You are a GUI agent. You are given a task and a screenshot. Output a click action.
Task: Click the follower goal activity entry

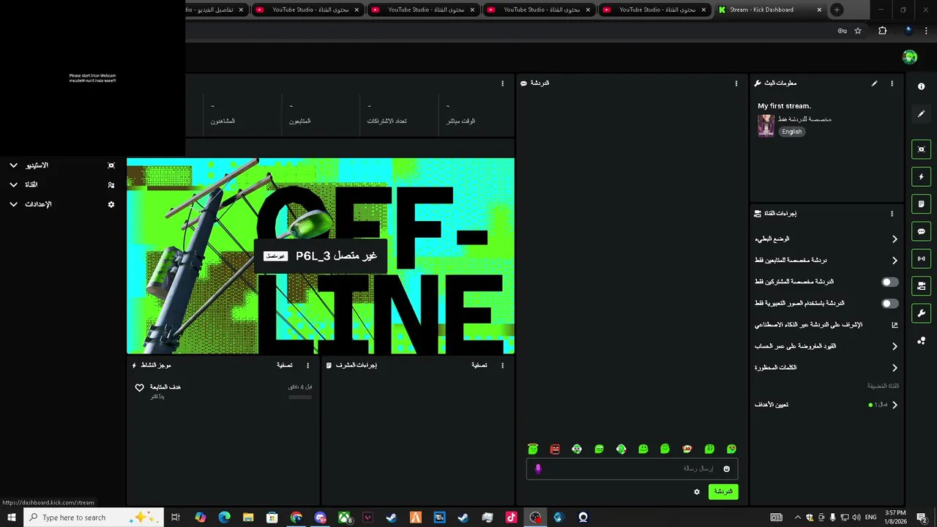pos(223,392)
